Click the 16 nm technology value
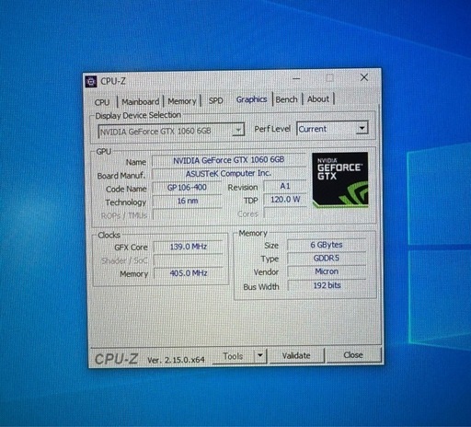Image resolution: width=471 pixels, height=427 pixels. tap(188, 201)
